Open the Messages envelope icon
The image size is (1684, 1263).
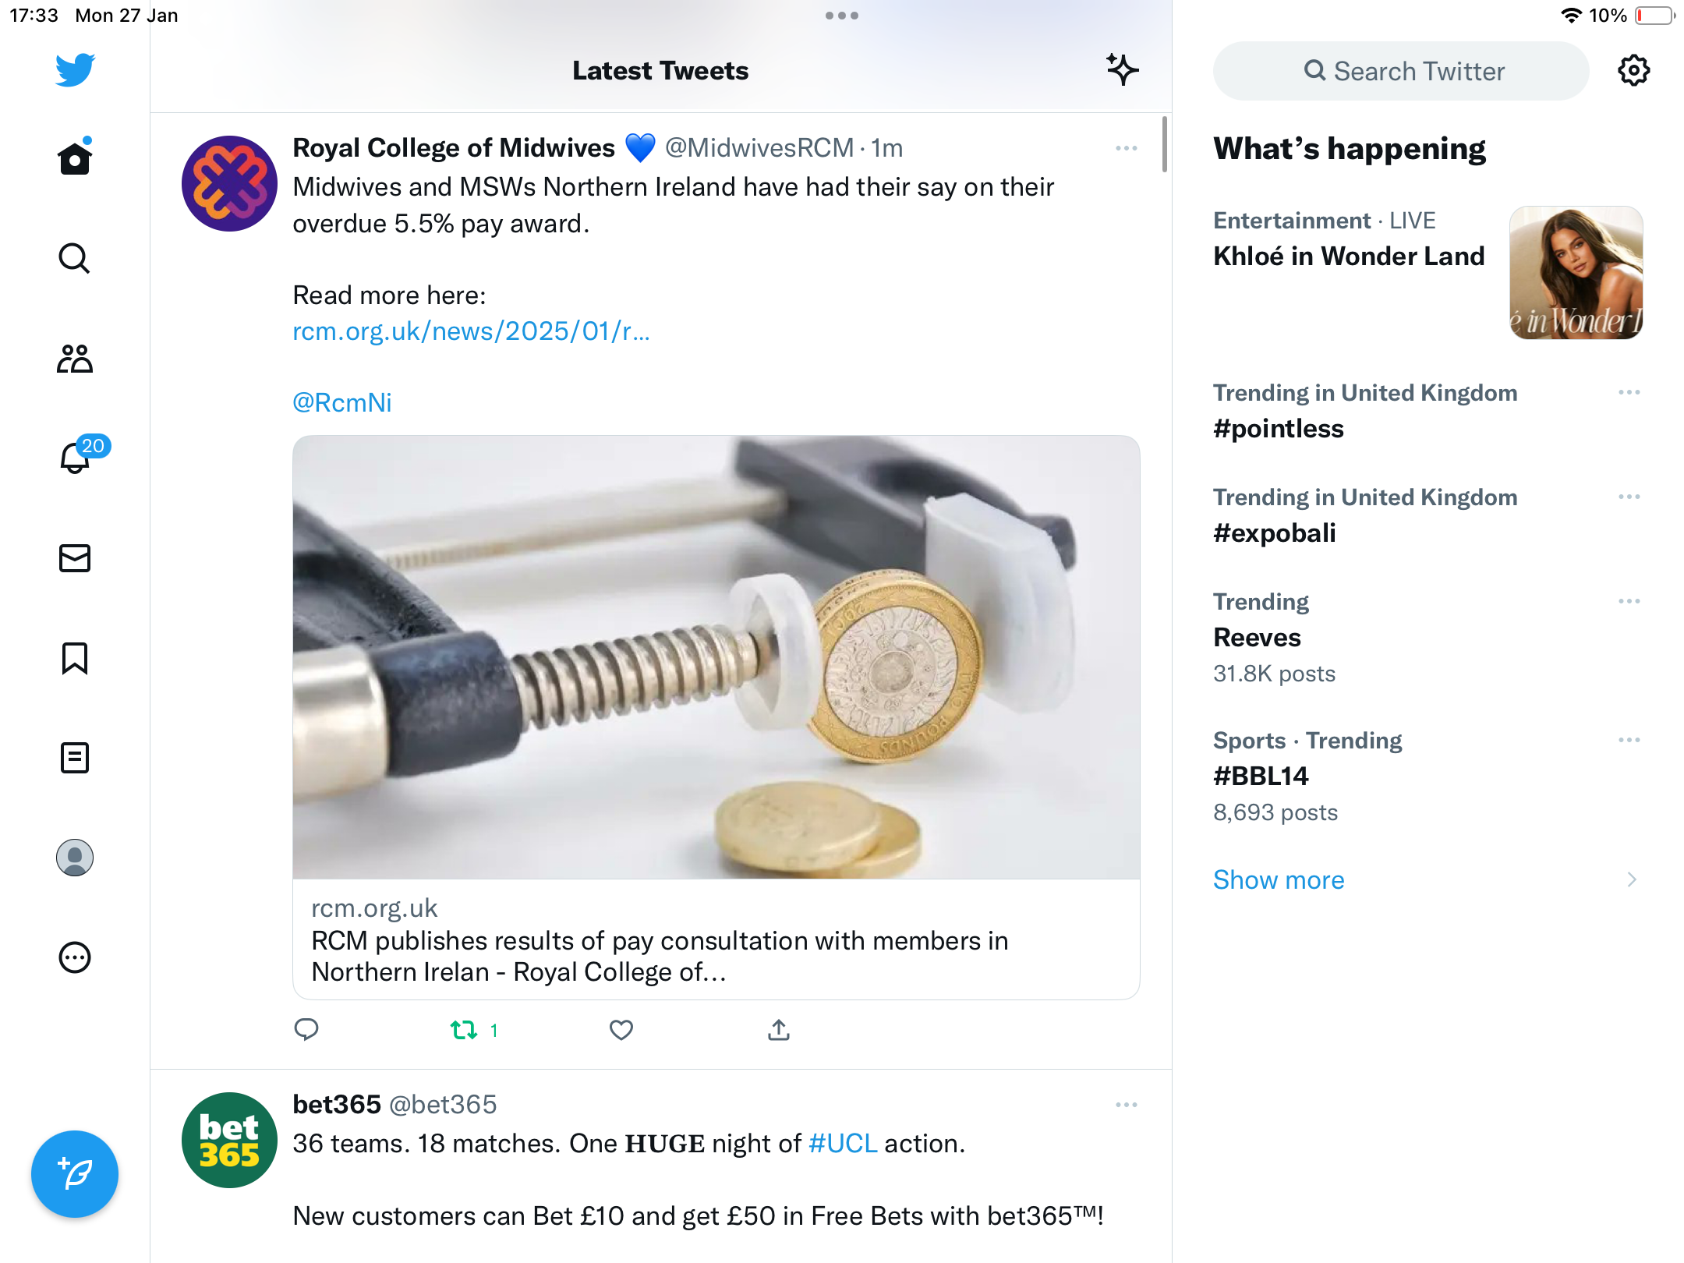[x=75, y=558]
